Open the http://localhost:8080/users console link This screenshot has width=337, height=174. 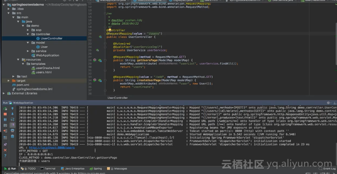[52, 148]
